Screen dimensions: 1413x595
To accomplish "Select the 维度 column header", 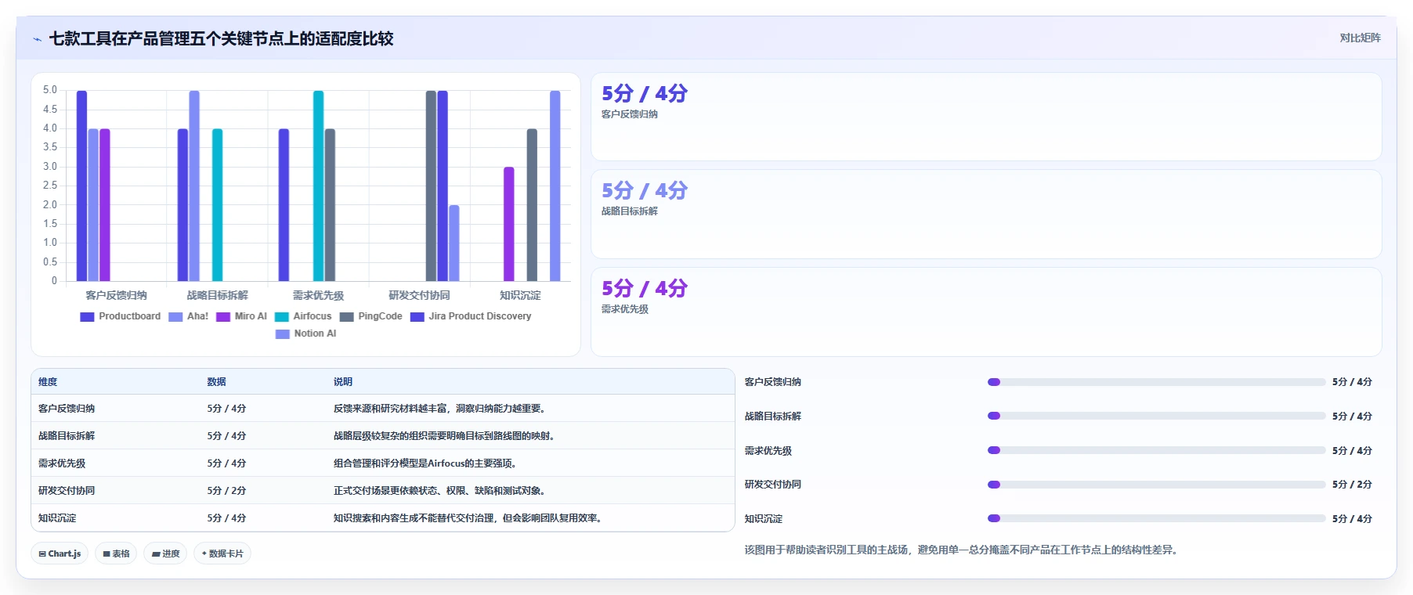I will (x=48, y=382).
